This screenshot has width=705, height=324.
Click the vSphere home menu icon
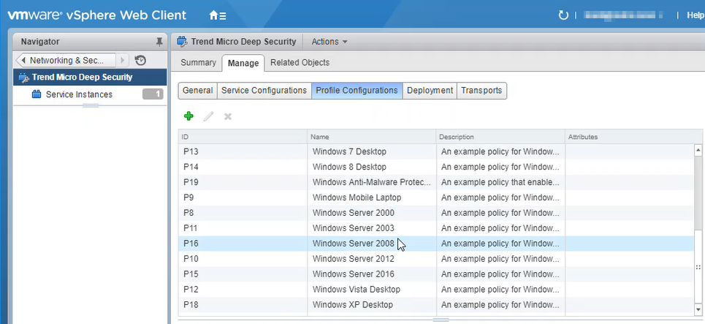coord(217,15)
